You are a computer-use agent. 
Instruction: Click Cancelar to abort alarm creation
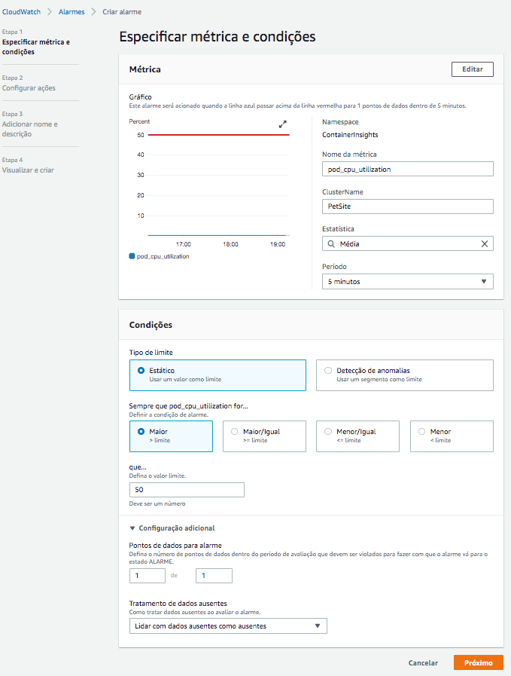click(423, 662)
